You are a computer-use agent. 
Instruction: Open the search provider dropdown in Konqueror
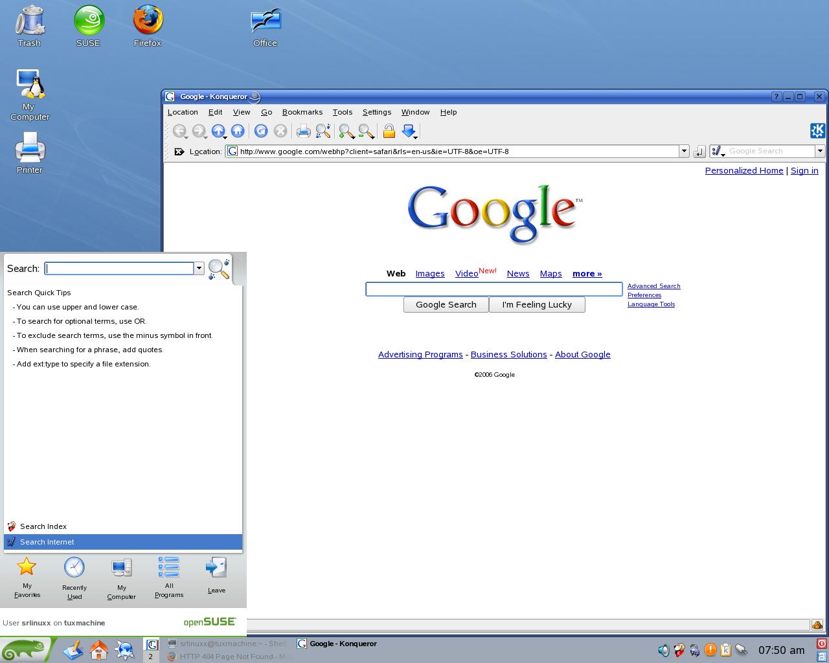pos(718,152)
